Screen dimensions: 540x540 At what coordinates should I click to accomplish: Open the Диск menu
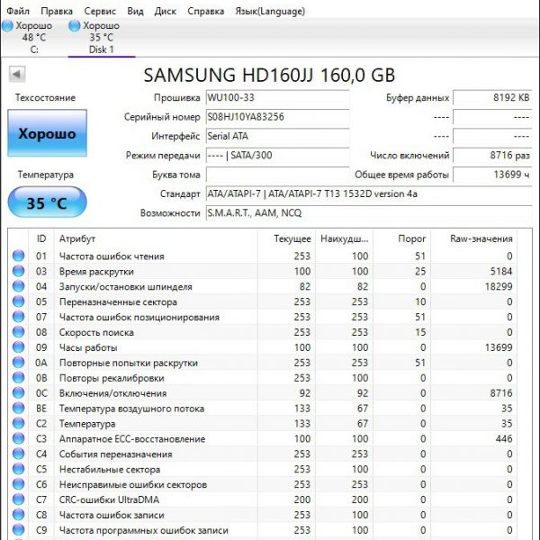pyautogui.click(x=166, y=11)
